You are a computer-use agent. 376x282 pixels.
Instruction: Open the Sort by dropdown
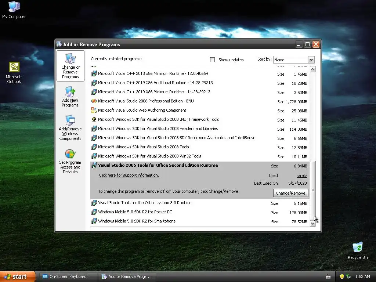tap(311, 60)
